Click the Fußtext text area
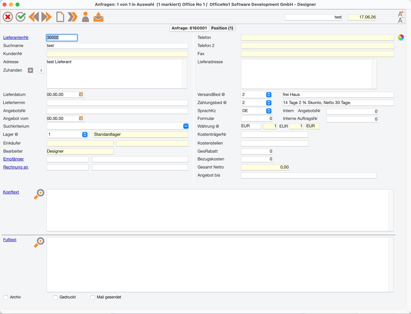The image size is (411, 314). click(217, 265)
